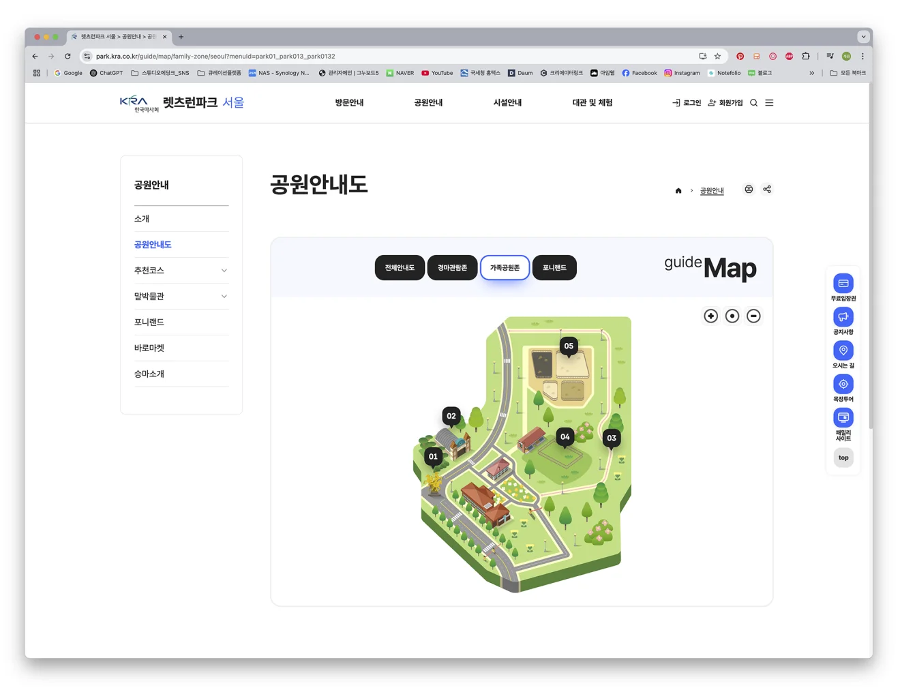900x690 pixels.
Task: Open the 공지사항 megaphone icon
Action: coord(843,316)
